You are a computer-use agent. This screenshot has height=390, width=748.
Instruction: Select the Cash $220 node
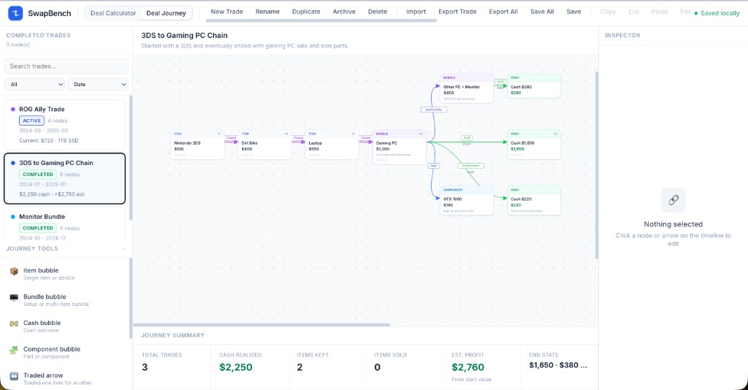point(534,201)
